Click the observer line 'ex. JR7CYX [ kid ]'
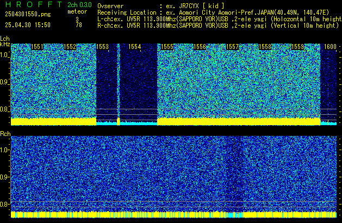 click(x=195, y=6)
